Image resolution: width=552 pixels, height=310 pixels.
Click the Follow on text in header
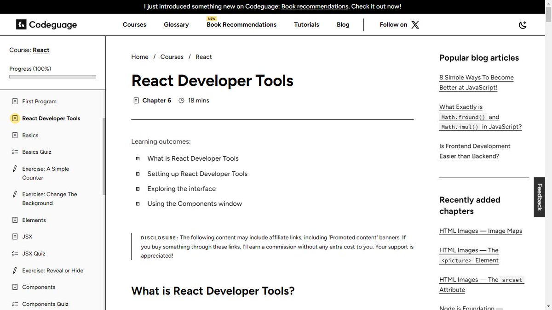[393, 25]
